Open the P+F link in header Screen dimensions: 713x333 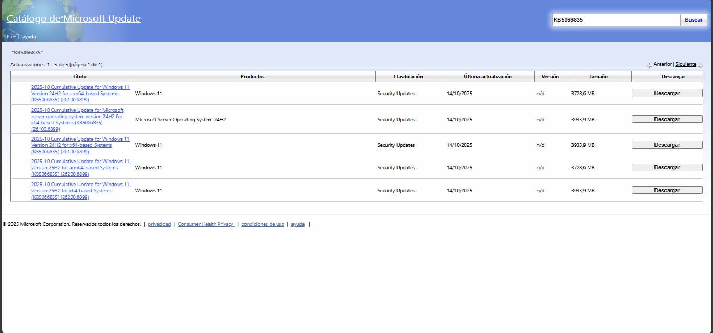pyautogui.click(x=11, y=37)
